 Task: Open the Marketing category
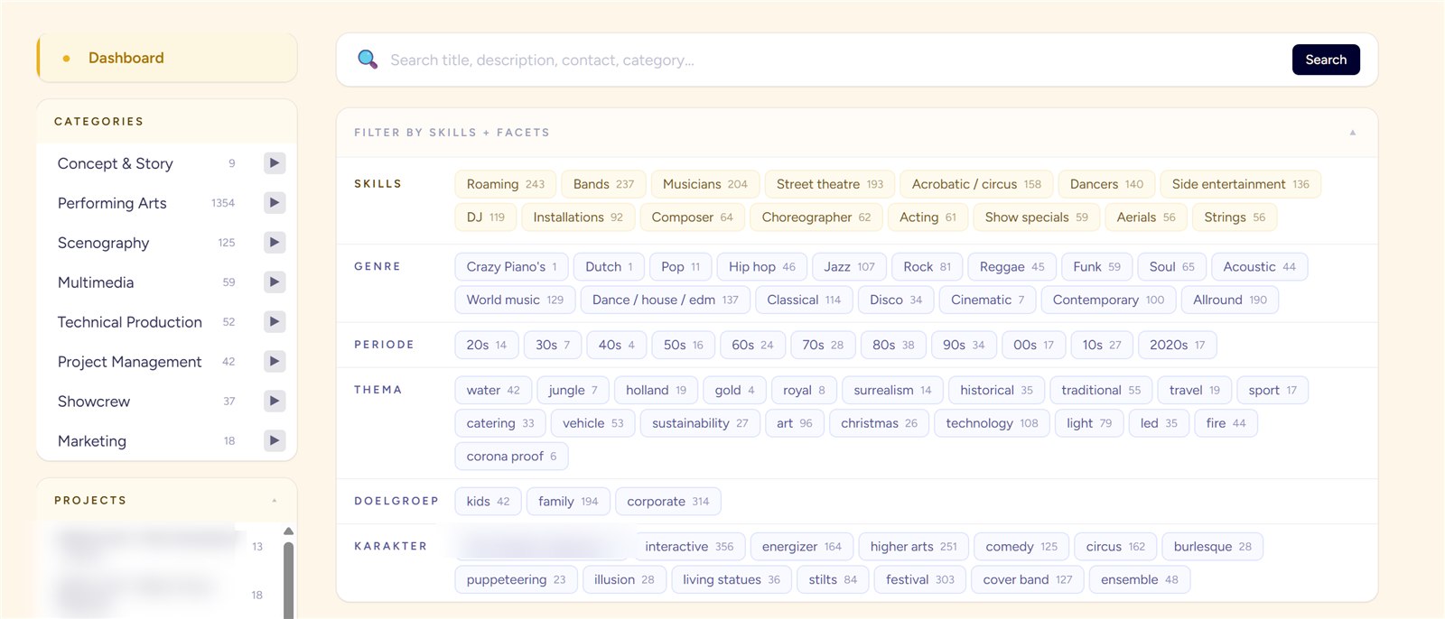coord(92,441)
